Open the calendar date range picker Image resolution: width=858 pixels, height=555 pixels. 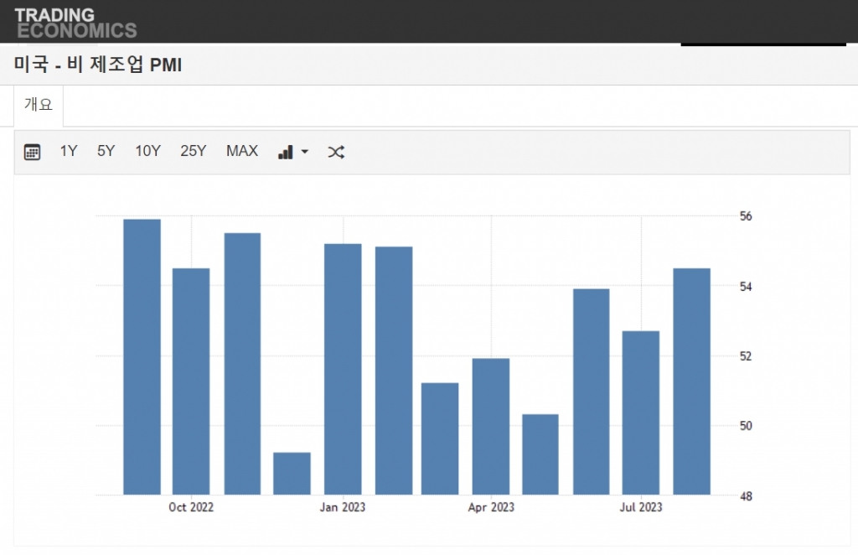click(x=32, y=152)
